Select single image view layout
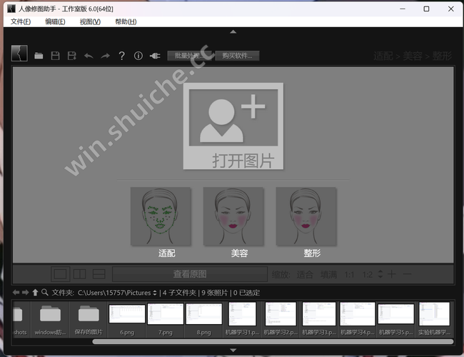The width and height of the screenshot is (464, 357). point(61,274)
